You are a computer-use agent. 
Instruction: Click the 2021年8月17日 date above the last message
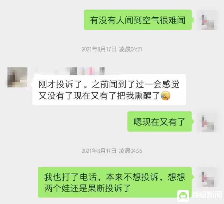click(99, 151)
